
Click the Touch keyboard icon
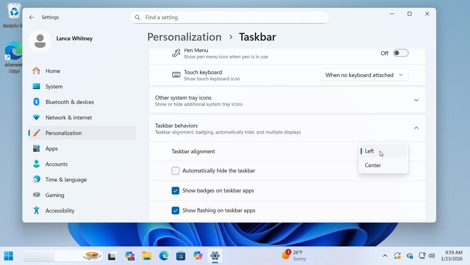click(176, 75)
